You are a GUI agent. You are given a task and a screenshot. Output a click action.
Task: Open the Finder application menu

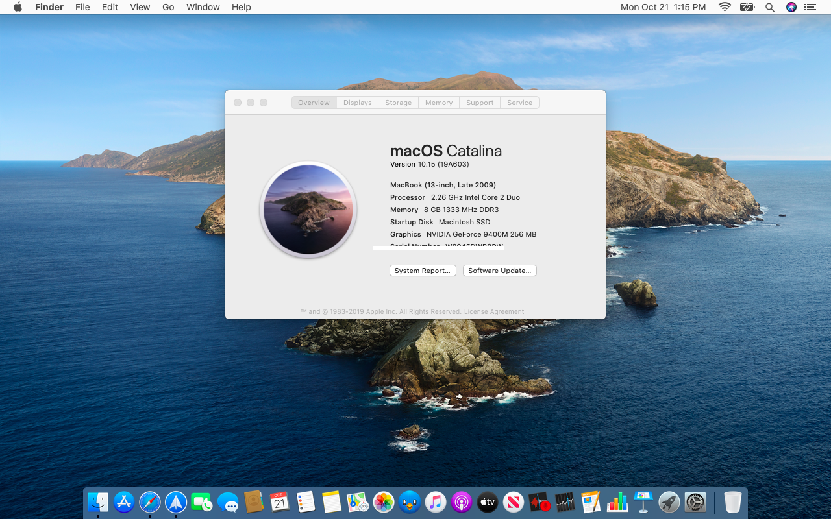49,7
